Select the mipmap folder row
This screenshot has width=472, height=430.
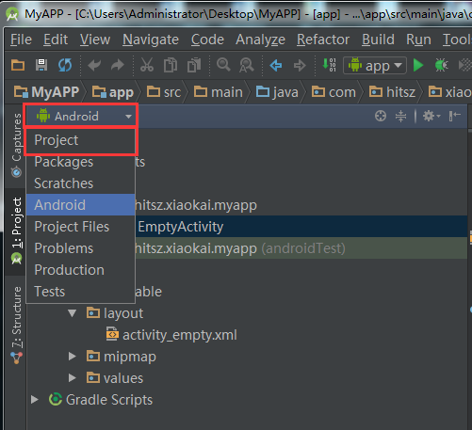pos(122,357)
